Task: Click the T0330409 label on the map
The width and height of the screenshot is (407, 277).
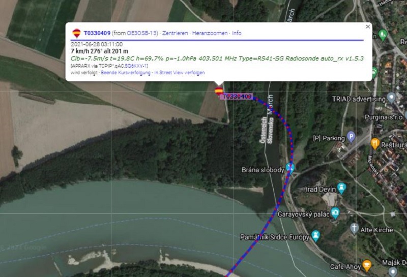Action: [237, 97]
